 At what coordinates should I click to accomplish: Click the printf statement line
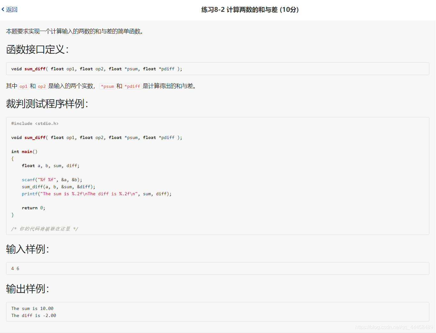click(97, 194)
